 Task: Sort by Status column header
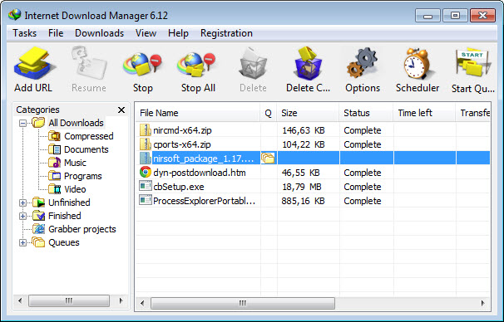point(366,113)
